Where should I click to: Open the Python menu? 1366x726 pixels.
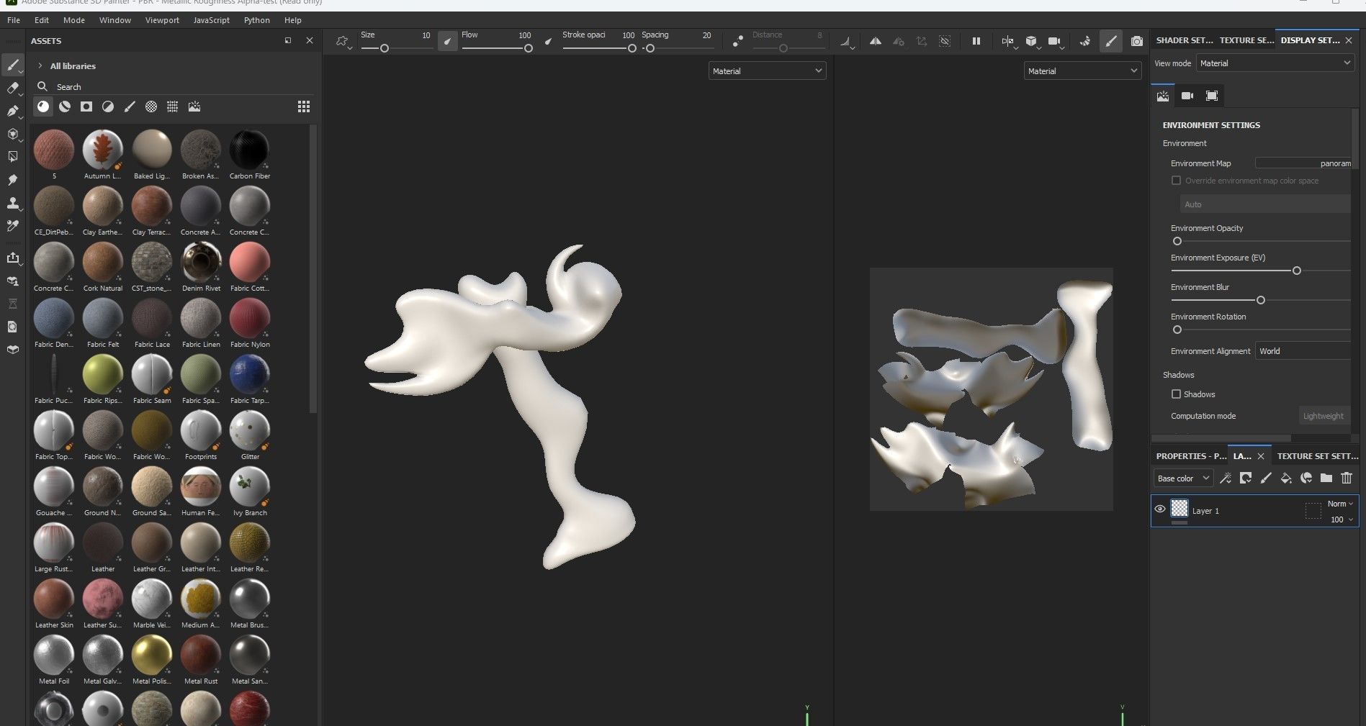click(x=257, y=20)
